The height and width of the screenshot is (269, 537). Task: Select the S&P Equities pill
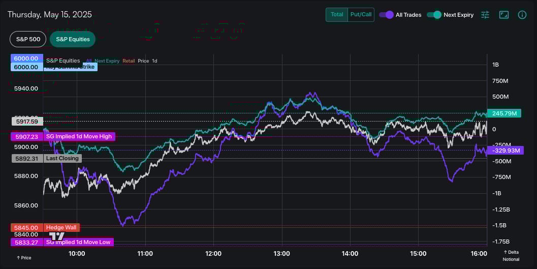pyautogui.click(x=73, y=39)
